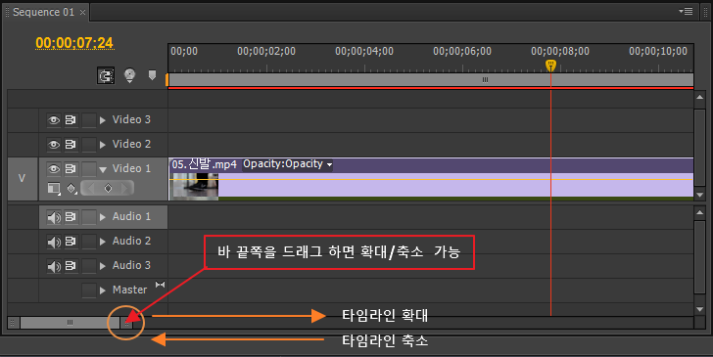Toggle track lock box on Video 3
The width and height of the screenshot is (713, 357).
(89, 120)
